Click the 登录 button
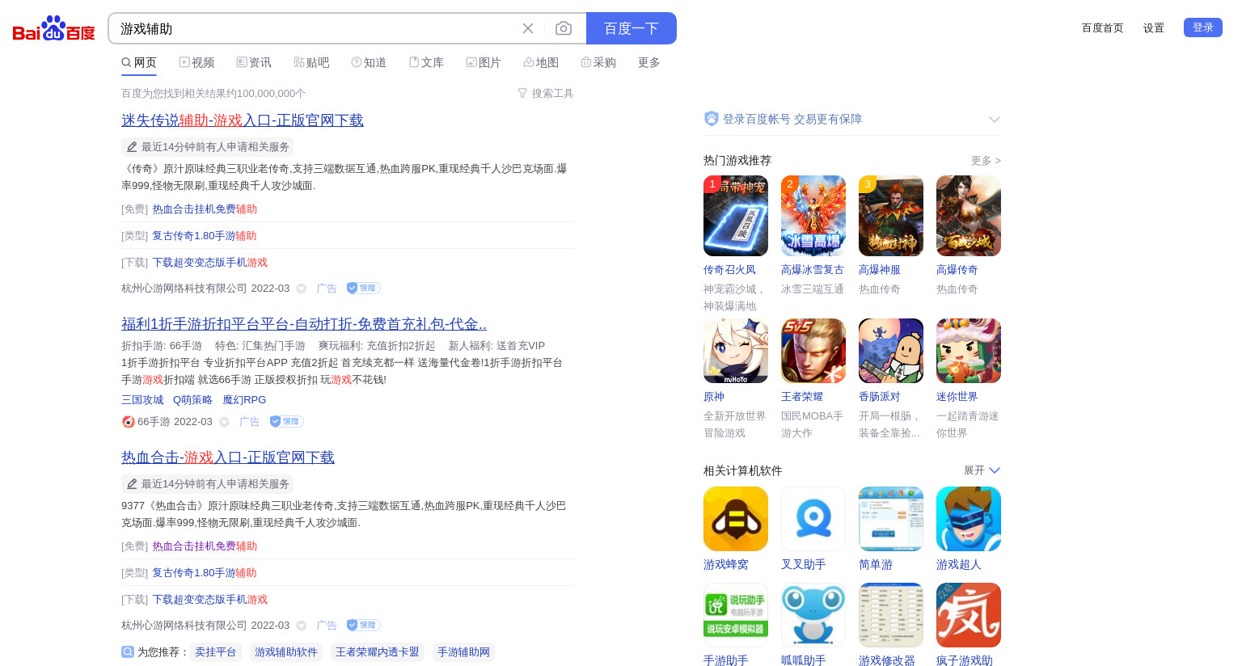 click(1203, 27)
